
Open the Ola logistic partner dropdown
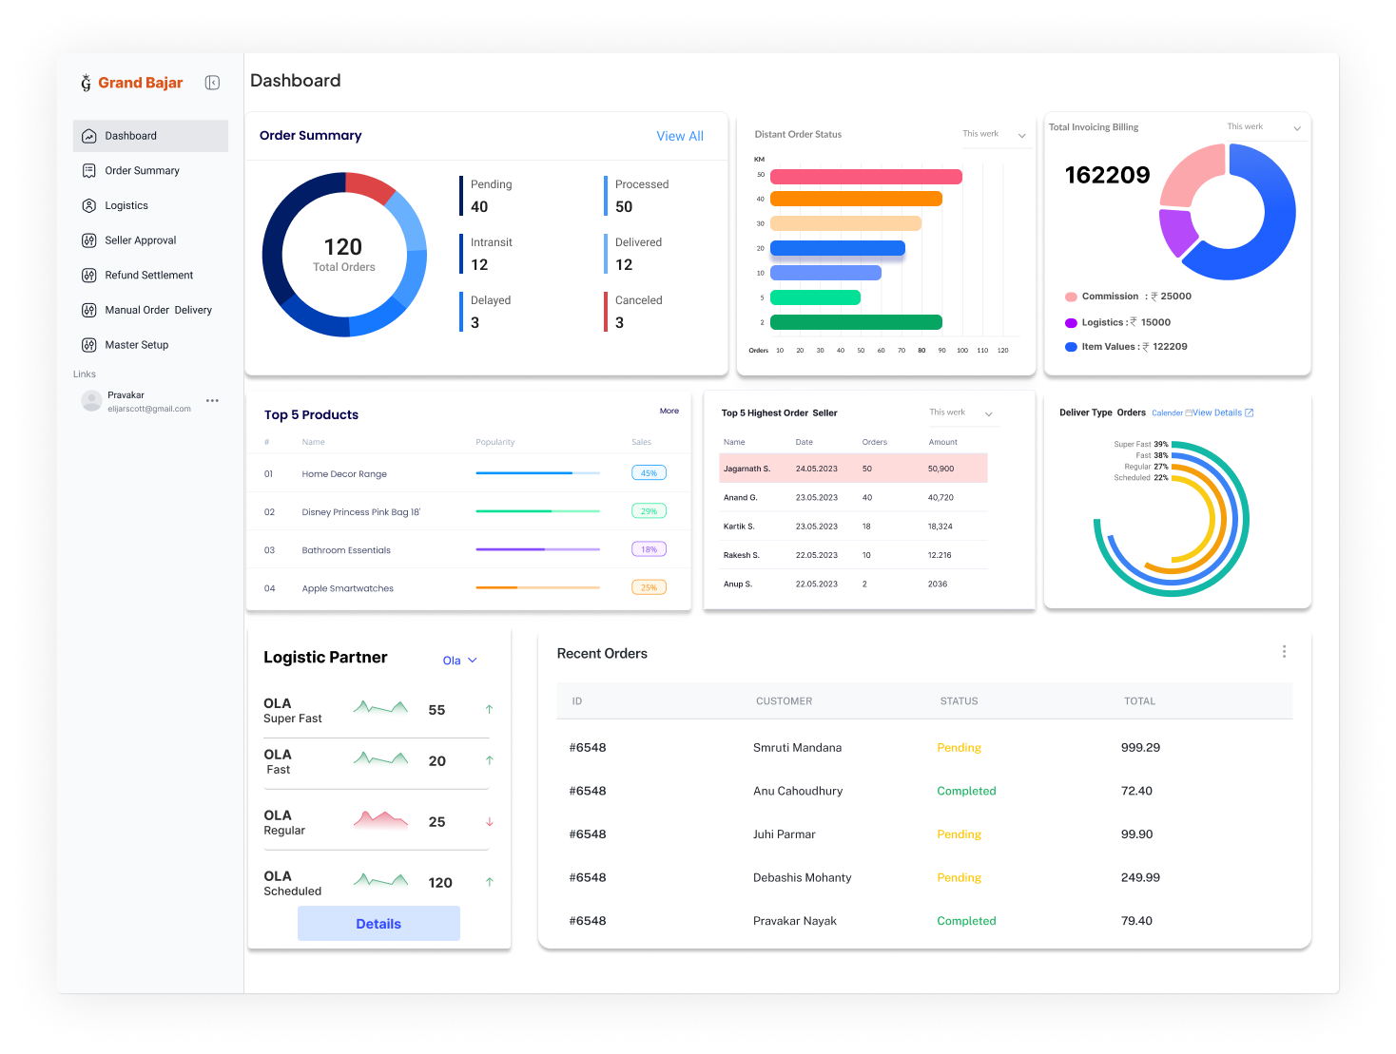pos(460,661)
